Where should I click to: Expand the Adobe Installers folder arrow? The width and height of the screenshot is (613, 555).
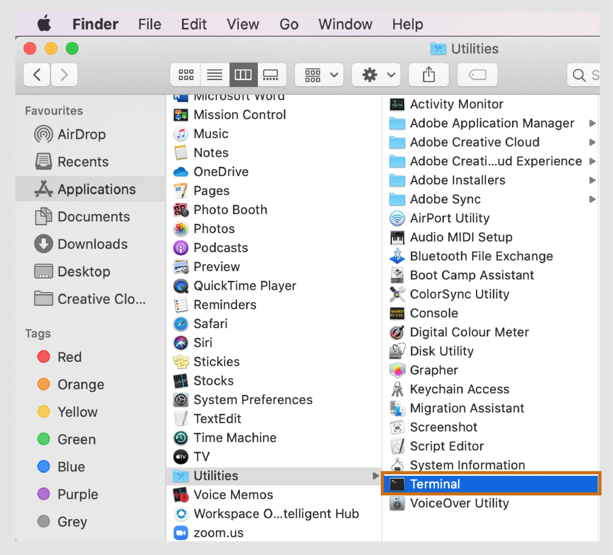click(592, 180)
